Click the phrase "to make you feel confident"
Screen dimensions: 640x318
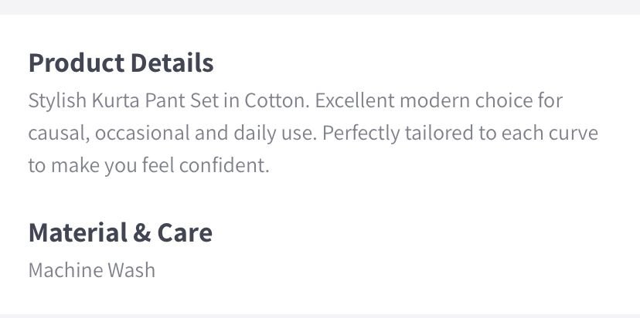pyautogui.click(x=148, y=166)
